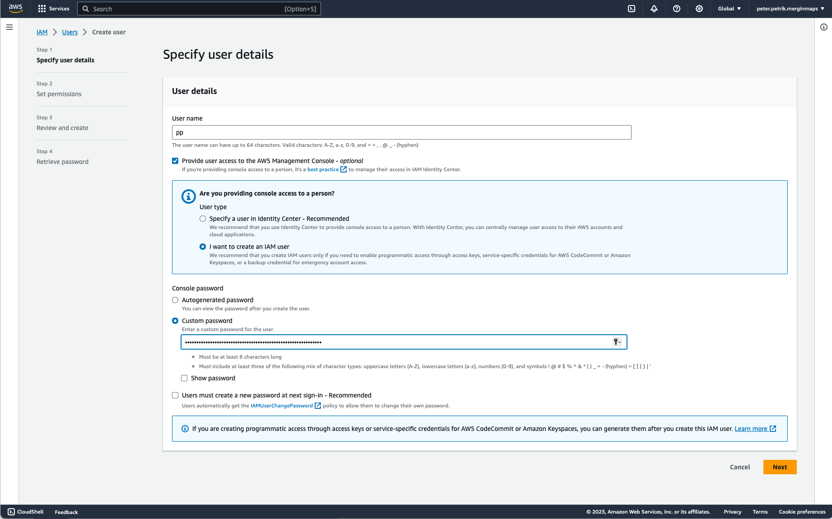Click the User name input field
Viewport: 832px width, 519px height.
click(401, 132)
